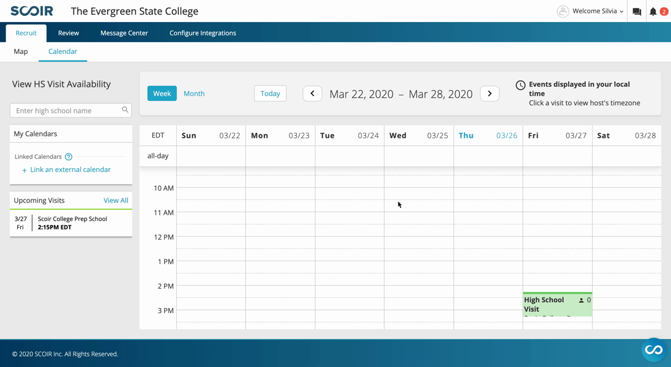Click the all-day row label
This screenshot has width=671, height=367.
(158, 156)
